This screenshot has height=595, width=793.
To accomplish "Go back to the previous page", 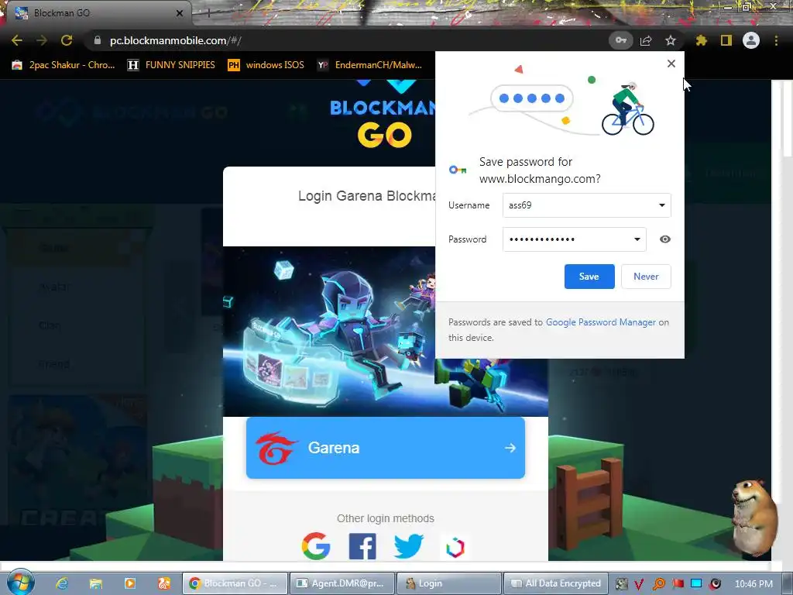I will click(17, 40).
